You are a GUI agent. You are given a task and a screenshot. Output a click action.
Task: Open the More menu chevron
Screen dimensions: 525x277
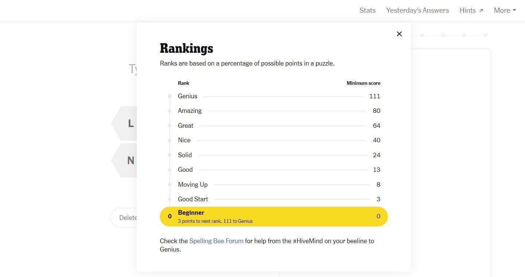(x=514, y=10)
